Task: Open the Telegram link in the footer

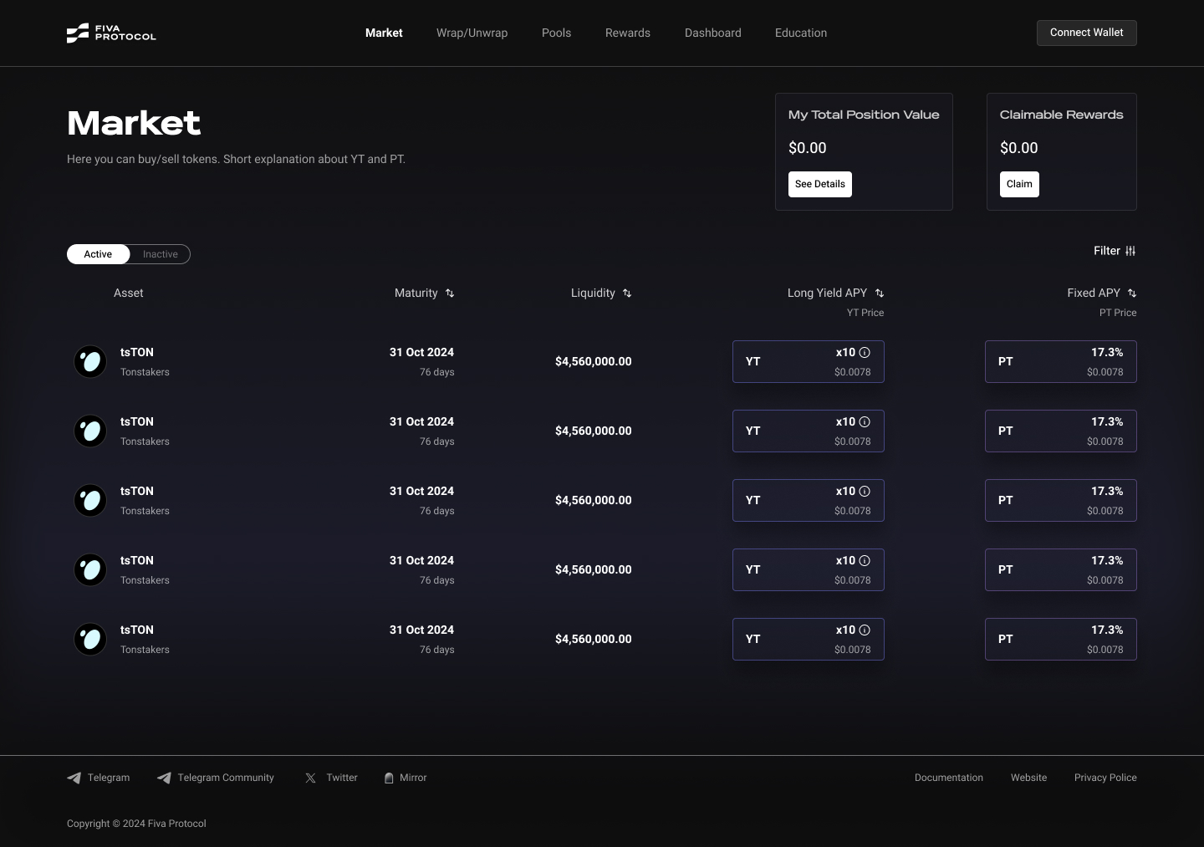Action: click(99, 778)
